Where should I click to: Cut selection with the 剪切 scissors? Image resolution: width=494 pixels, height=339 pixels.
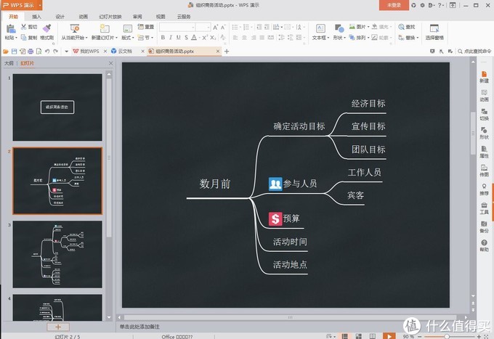click(28, 27)
